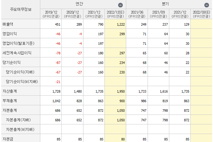Select quarterly 매출액 value 237
The image size is (213, 142).
click(x=165, y=24)
